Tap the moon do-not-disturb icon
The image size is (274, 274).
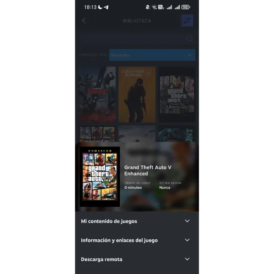100,7
